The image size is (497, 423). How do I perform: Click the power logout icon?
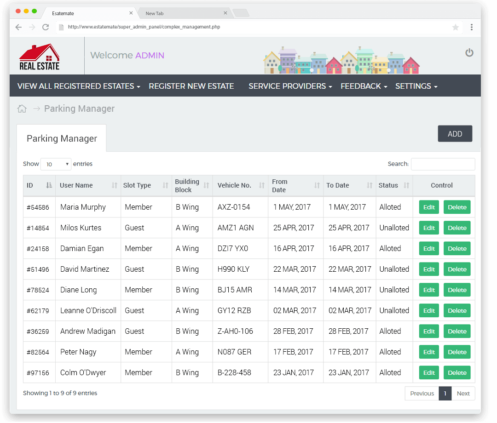click(469, 53)
